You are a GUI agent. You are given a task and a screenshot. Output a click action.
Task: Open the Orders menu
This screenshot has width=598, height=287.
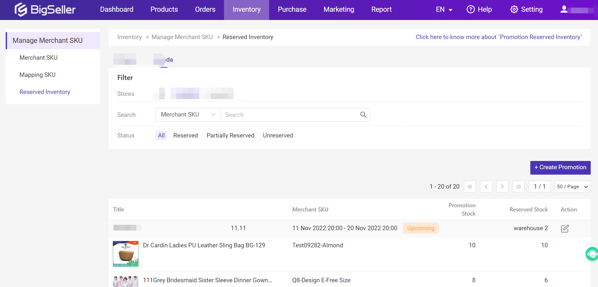205,10
